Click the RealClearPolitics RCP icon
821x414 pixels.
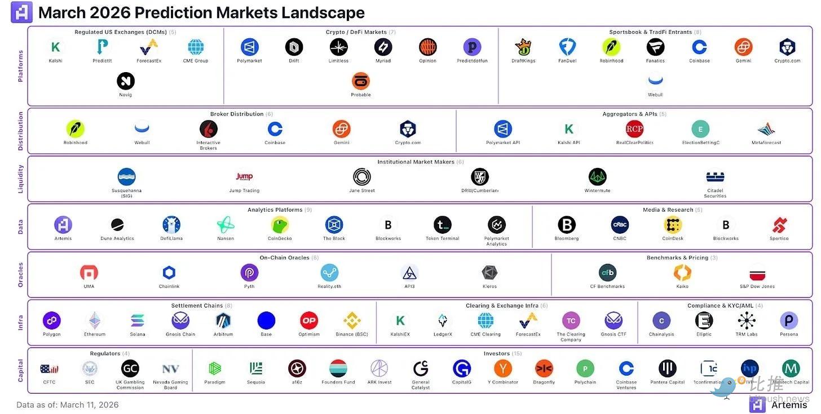pyautogui.click(x=634, y=129)
